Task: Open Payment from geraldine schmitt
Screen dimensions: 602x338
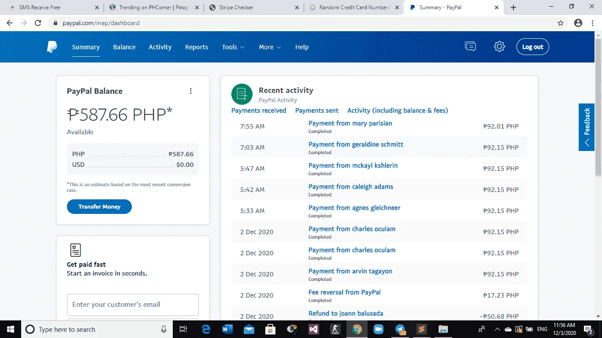Action: tap(356, 144)
